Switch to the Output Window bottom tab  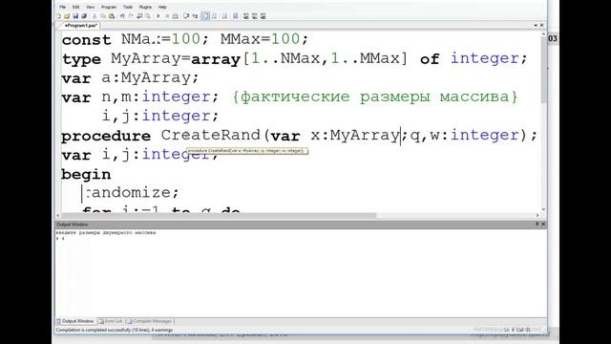(x=75, y=321)
